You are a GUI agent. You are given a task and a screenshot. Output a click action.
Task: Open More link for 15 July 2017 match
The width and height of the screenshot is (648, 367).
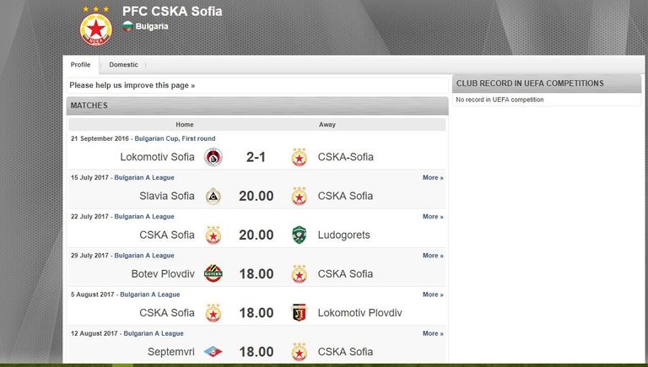tap(432, 178)
